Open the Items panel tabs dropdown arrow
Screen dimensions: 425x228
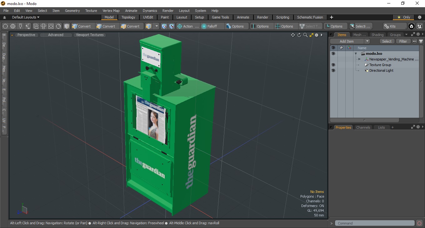click(x=406, y=35)
